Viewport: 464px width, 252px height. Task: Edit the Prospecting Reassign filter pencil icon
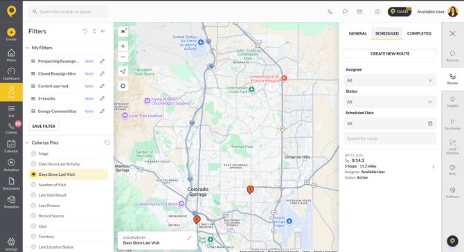[x=102, y=61]
